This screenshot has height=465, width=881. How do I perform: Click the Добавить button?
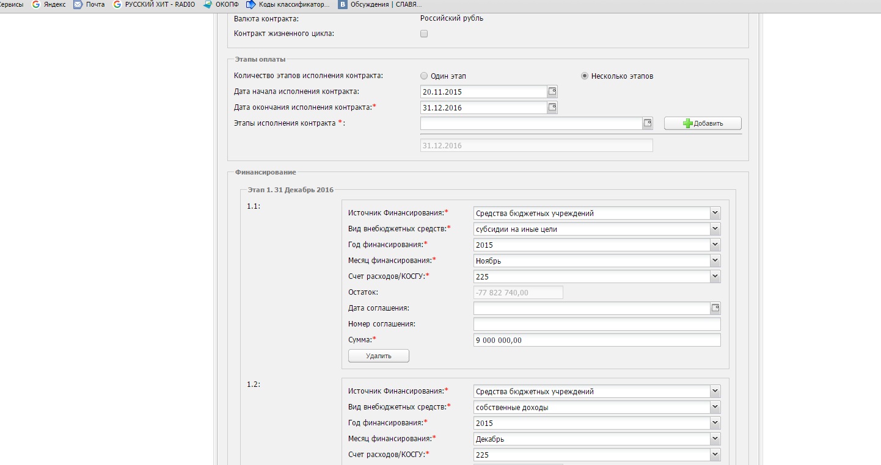(703, 123)
